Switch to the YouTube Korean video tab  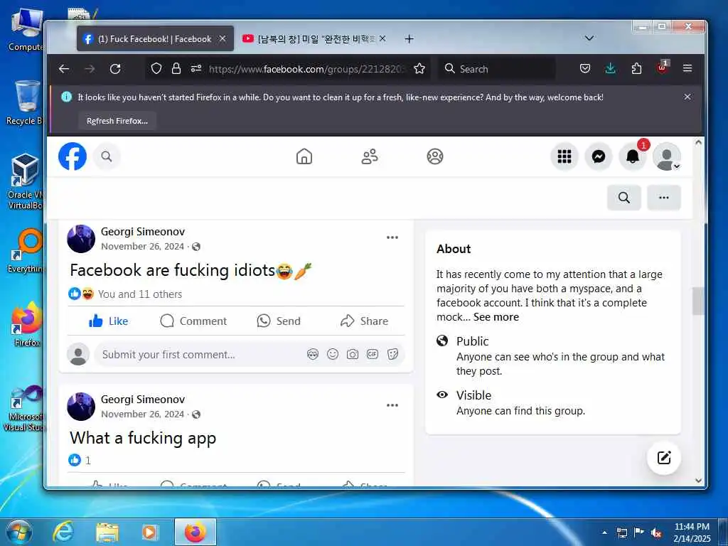[315, 39]
